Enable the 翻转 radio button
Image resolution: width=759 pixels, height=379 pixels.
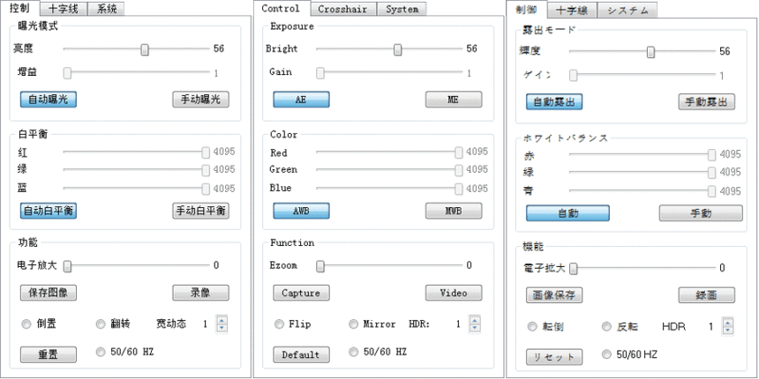click(x=101, y=324)
